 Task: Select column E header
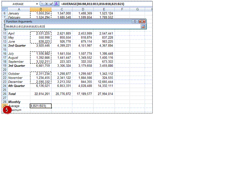[x=104, y=9]
